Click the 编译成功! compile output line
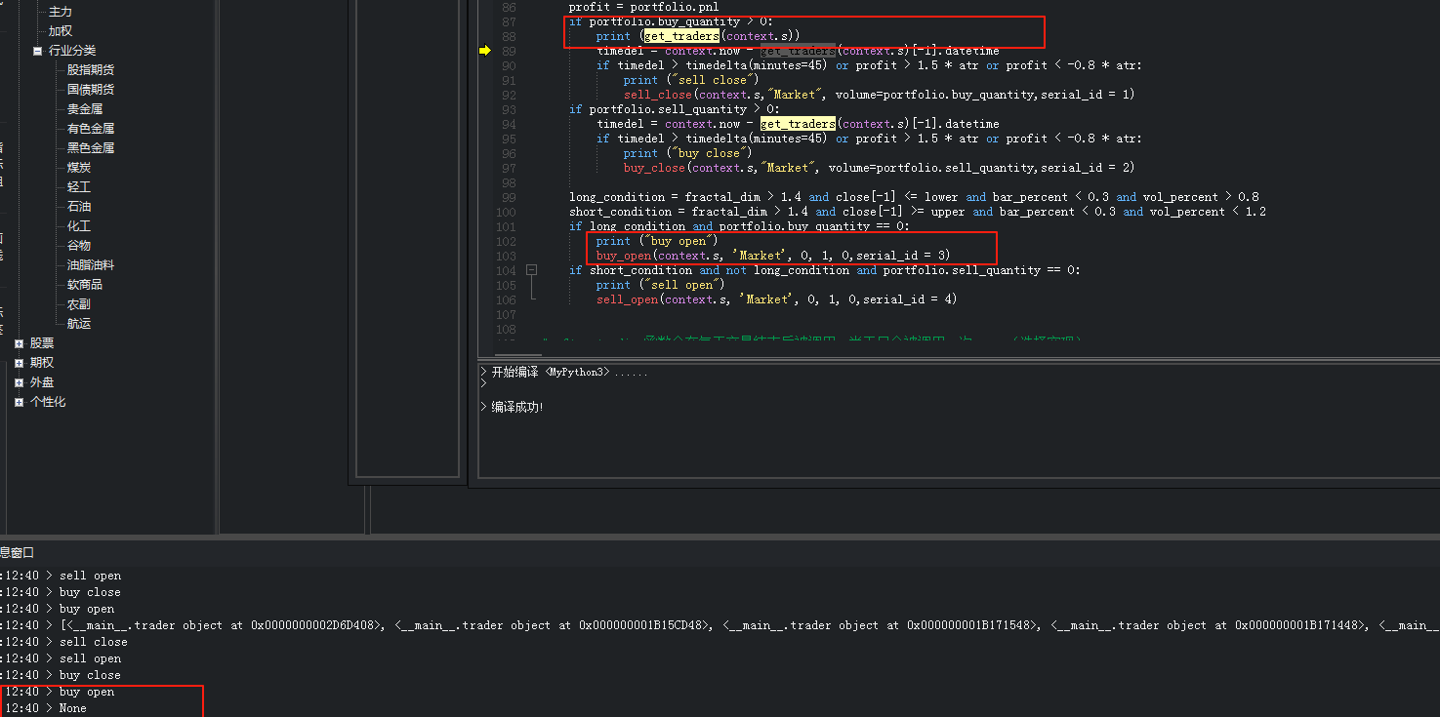 coord(516,407)
